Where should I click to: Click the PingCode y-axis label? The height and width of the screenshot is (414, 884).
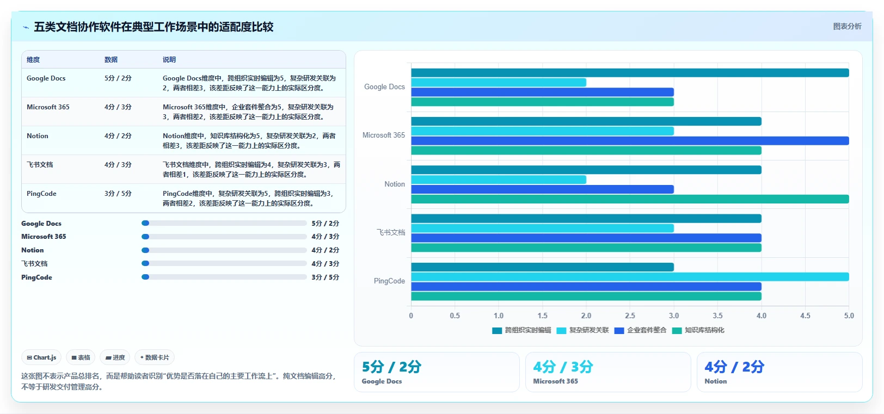click(389, 281)
